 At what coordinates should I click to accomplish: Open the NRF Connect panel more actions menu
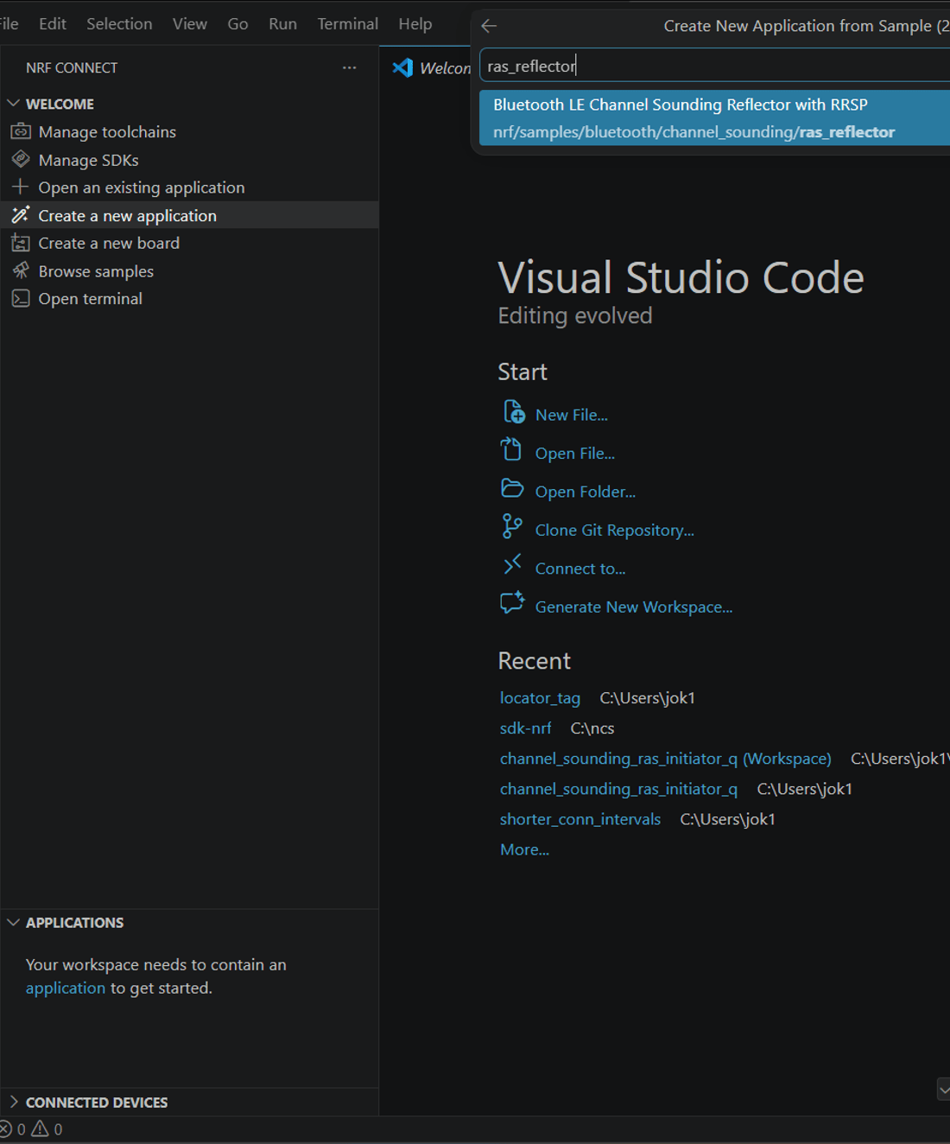pos(349,67)
